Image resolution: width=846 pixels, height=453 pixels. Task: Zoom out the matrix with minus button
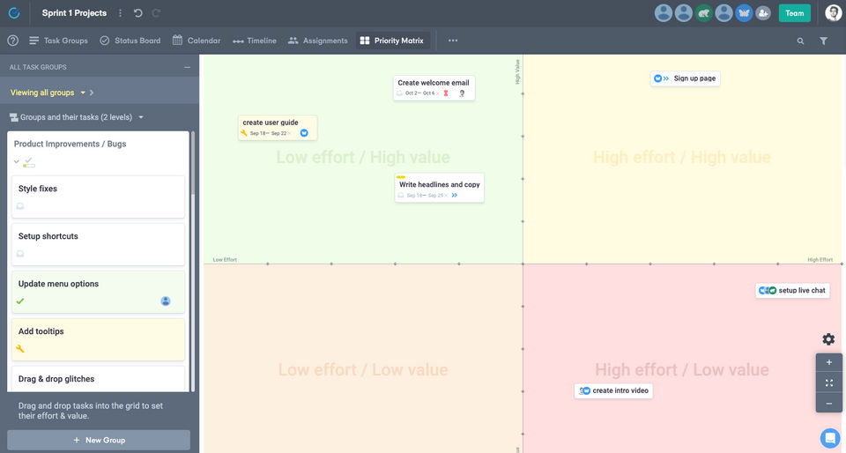click(828, 404)
